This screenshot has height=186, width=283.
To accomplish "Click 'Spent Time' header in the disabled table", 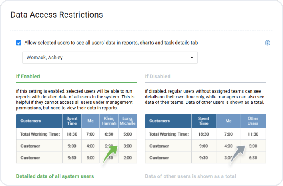I will pos(204,121).
